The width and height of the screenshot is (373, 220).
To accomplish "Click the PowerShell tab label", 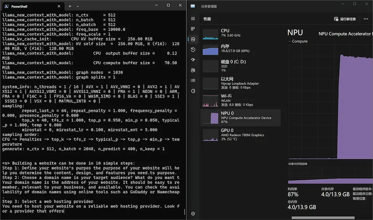I will pyautogui.click(x=19, y=7).
